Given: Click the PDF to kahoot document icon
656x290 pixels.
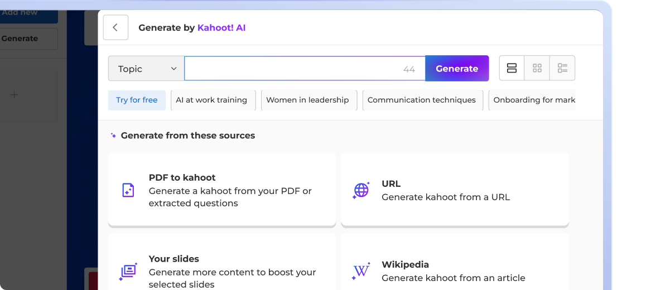Looking at the screenshot, I should tap(128, 190).
